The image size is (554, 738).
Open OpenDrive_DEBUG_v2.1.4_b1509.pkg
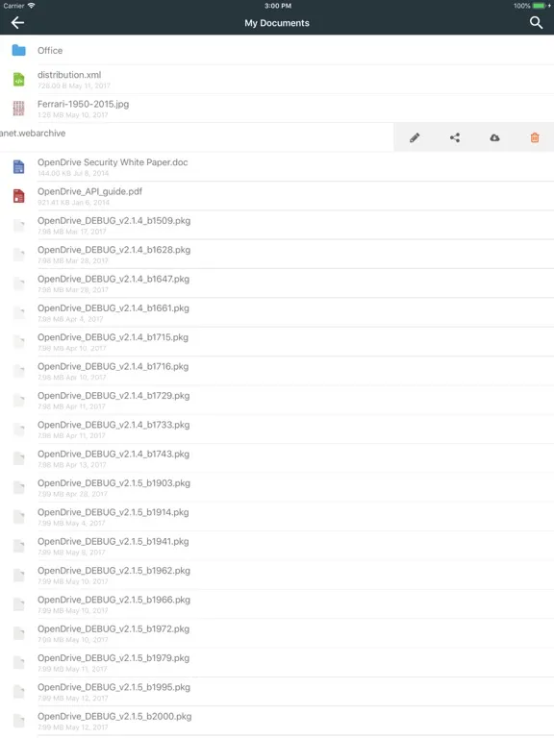point(277,226)
